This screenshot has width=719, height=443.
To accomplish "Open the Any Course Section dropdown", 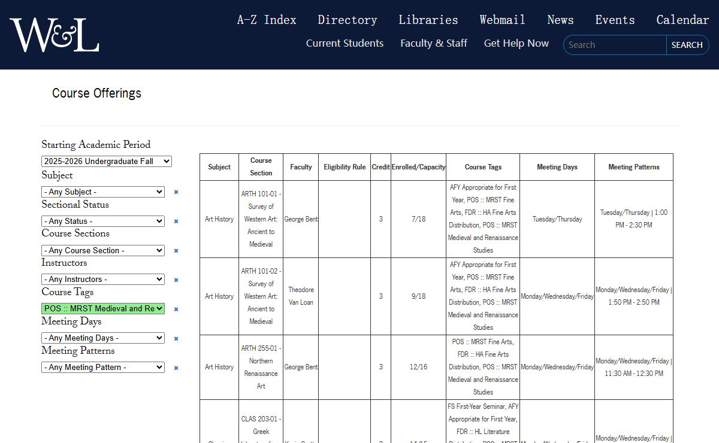I will click(x=103, y=250).
